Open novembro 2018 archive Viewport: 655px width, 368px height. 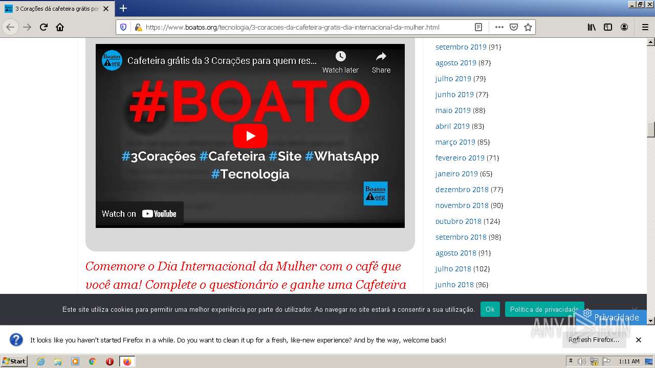(462, 205)
